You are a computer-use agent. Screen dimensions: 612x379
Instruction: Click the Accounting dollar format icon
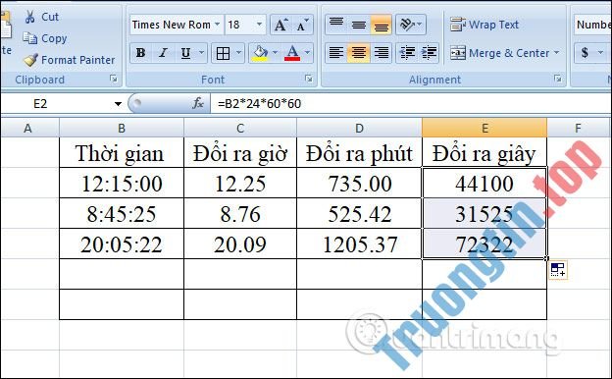coord(585,53)
